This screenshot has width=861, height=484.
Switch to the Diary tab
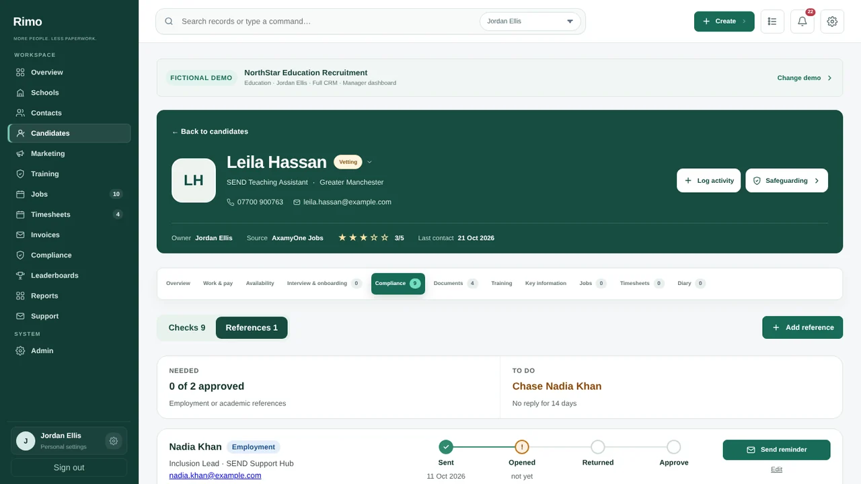691,284
